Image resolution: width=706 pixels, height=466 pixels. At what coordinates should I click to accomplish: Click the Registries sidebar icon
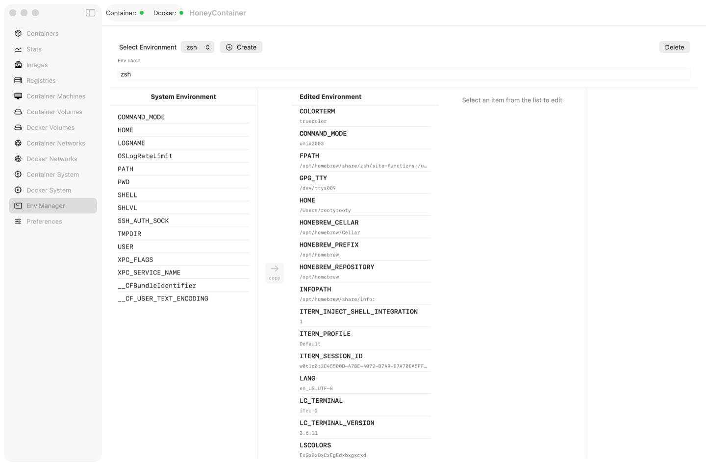18,80
